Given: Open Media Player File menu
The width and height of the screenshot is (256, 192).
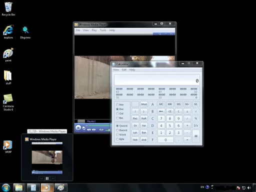Looking at the screenshot, I should pos(78,30).
